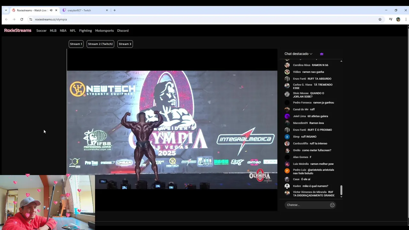The image size is (409, 230).
Task: Click 'RUFF É O PROXIMO' chat message
Action: (x=320, y=130)
